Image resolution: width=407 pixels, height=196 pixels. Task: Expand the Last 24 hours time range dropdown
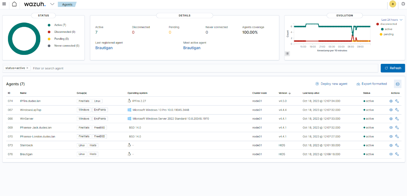click(392, 20)
